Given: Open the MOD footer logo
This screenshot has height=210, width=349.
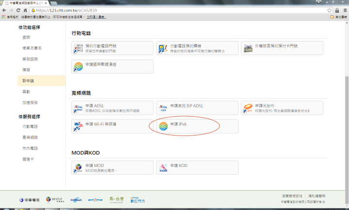Looking at the screenshot, I should [x=55, y=199].
